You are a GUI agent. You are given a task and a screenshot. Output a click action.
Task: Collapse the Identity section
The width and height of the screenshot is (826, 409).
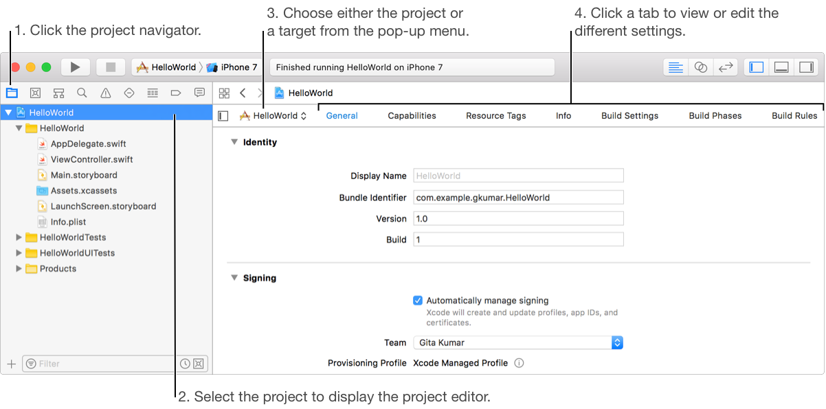point(234,142)
